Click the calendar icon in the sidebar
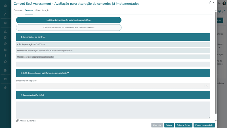This screenshot has height=128, width=227. pyautogui.click(x=5, y=79)
